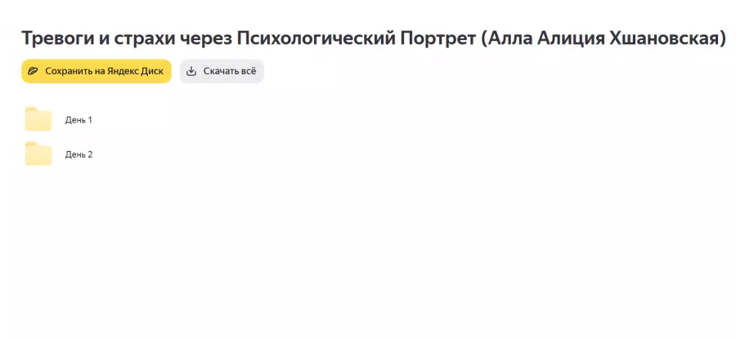Click the Сохранить на Яндекс Диск text

point(104,71)
